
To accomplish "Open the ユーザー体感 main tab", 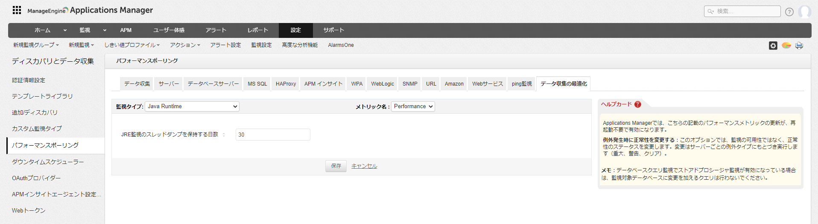I will (169, 30).
